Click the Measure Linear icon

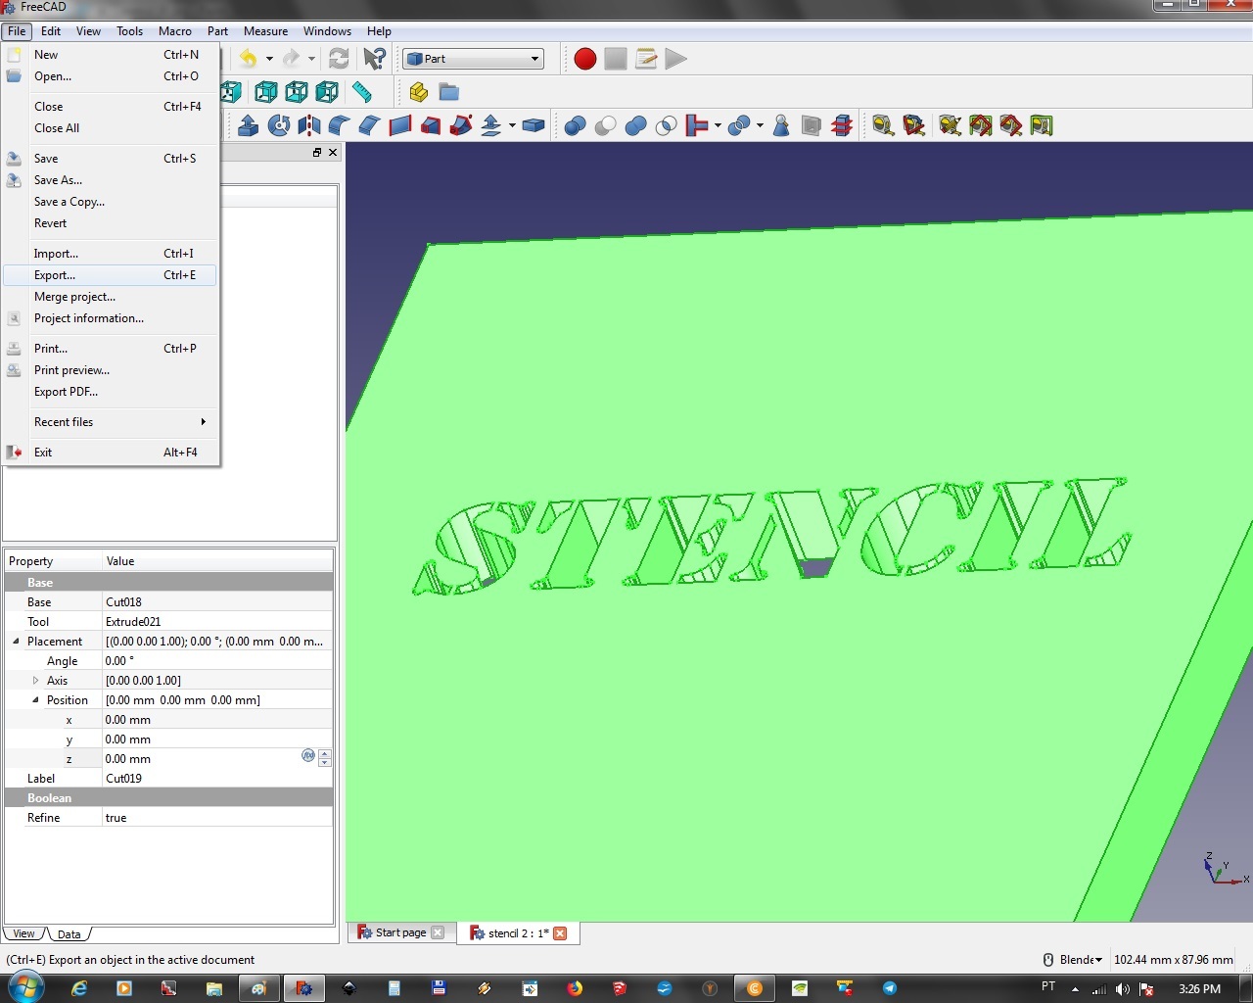click(x=884, y=125)
